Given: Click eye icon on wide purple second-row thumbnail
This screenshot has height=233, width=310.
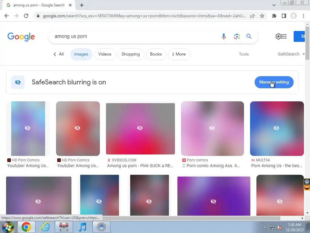Looking at the screenshot, I should (x=213, y=201).
